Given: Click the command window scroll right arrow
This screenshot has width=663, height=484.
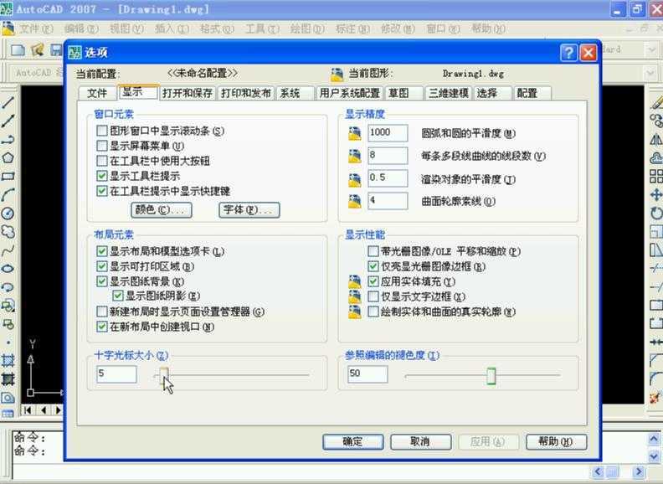Looking at the screenshot, I should 639,471.
